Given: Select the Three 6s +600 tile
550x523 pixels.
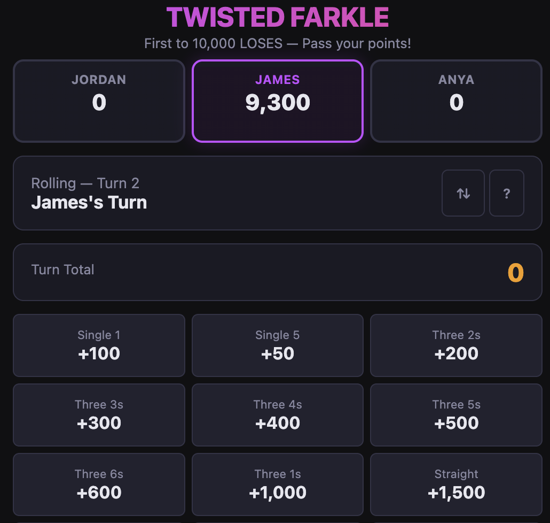Looking at the screenshot, I should pos(99,484).
